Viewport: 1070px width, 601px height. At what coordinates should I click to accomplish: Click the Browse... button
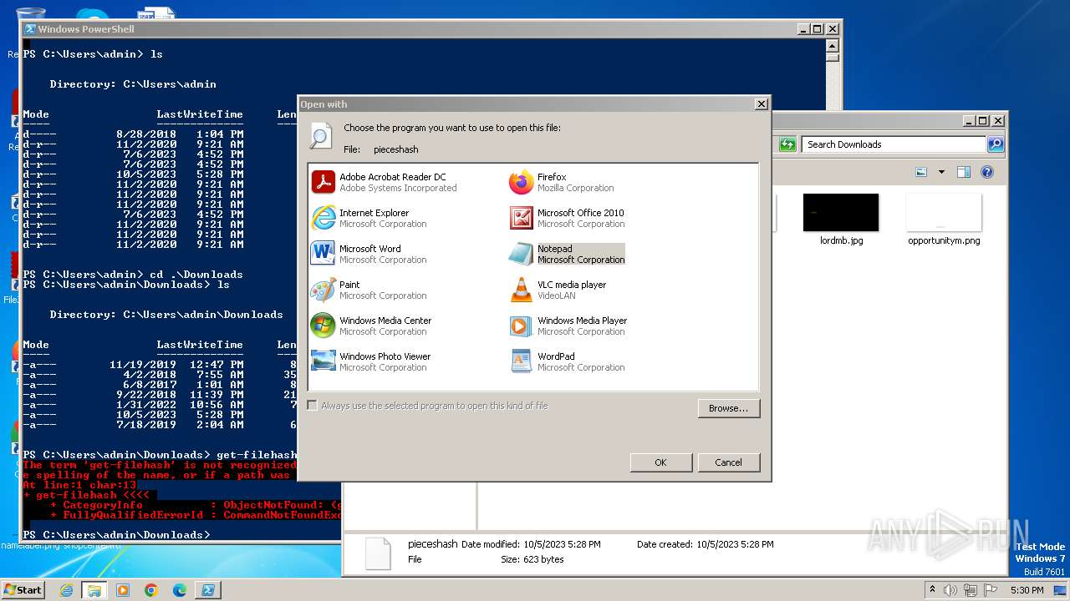[729, 408]
